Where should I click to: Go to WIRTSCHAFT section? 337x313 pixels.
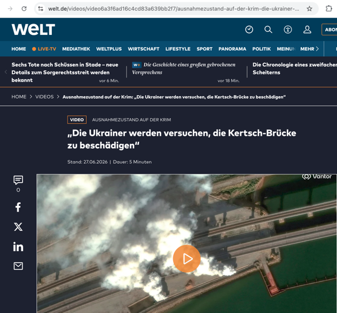[143, 49]
